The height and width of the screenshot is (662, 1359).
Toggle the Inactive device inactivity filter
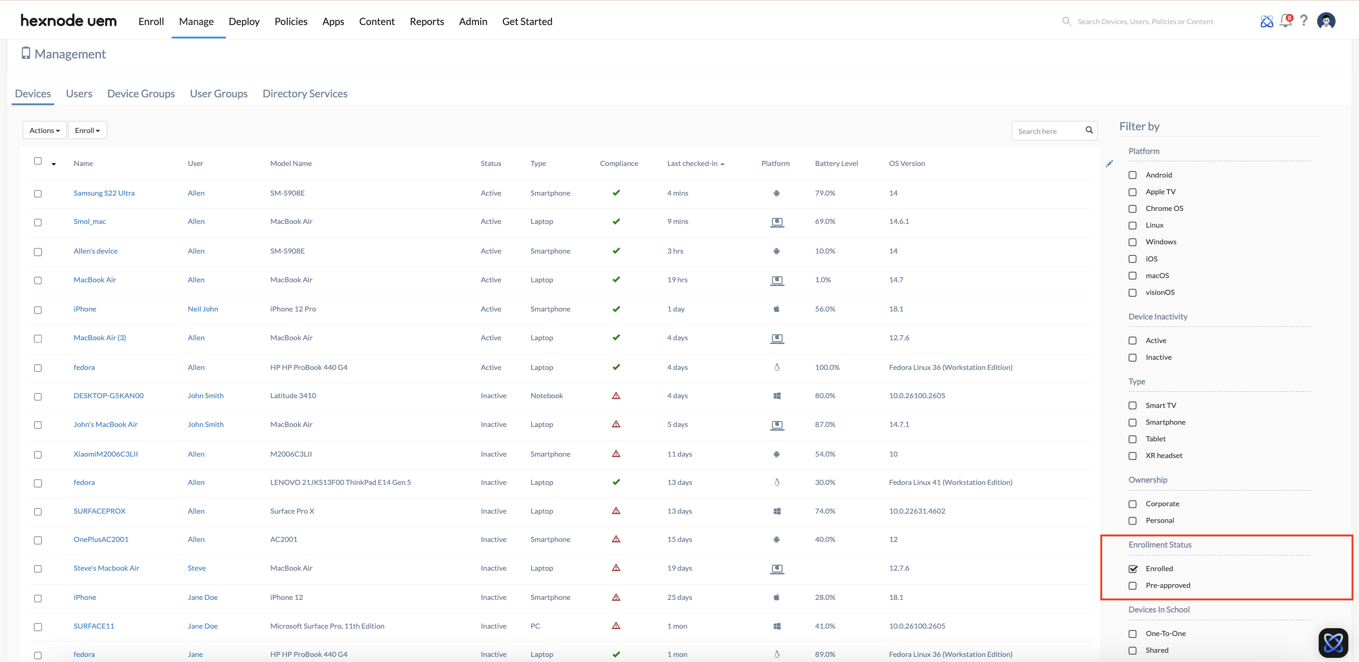pyautogui.click(x=1132, y=357)
